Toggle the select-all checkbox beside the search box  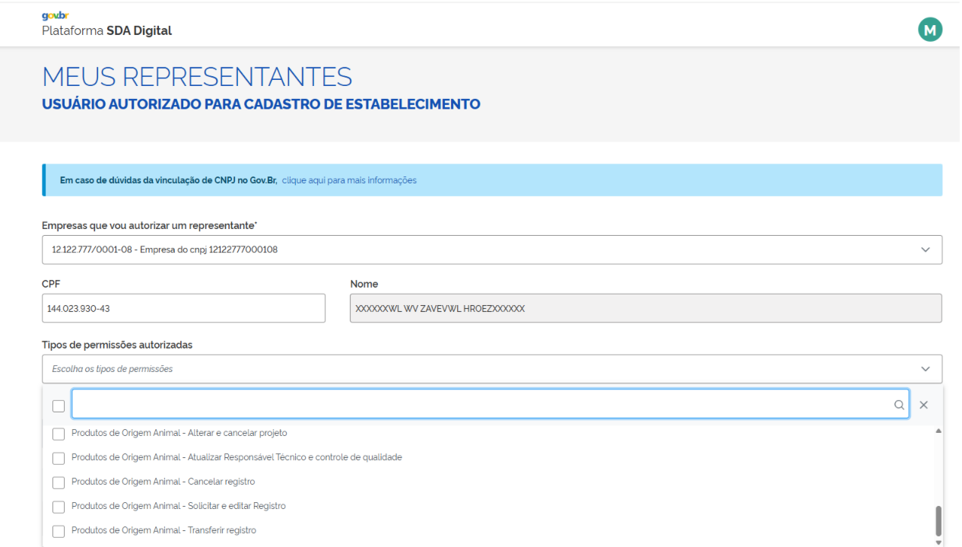pyautogui.click(x=59, y=406)
